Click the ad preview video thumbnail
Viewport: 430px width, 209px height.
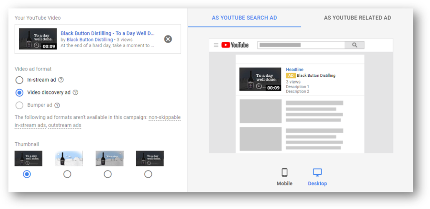(x=260, y=79)
